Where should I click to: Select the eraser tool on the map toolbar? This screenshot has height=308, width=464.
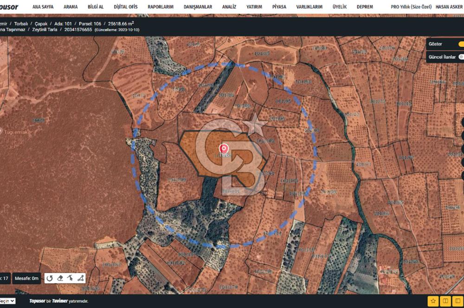tap(60, 278)
